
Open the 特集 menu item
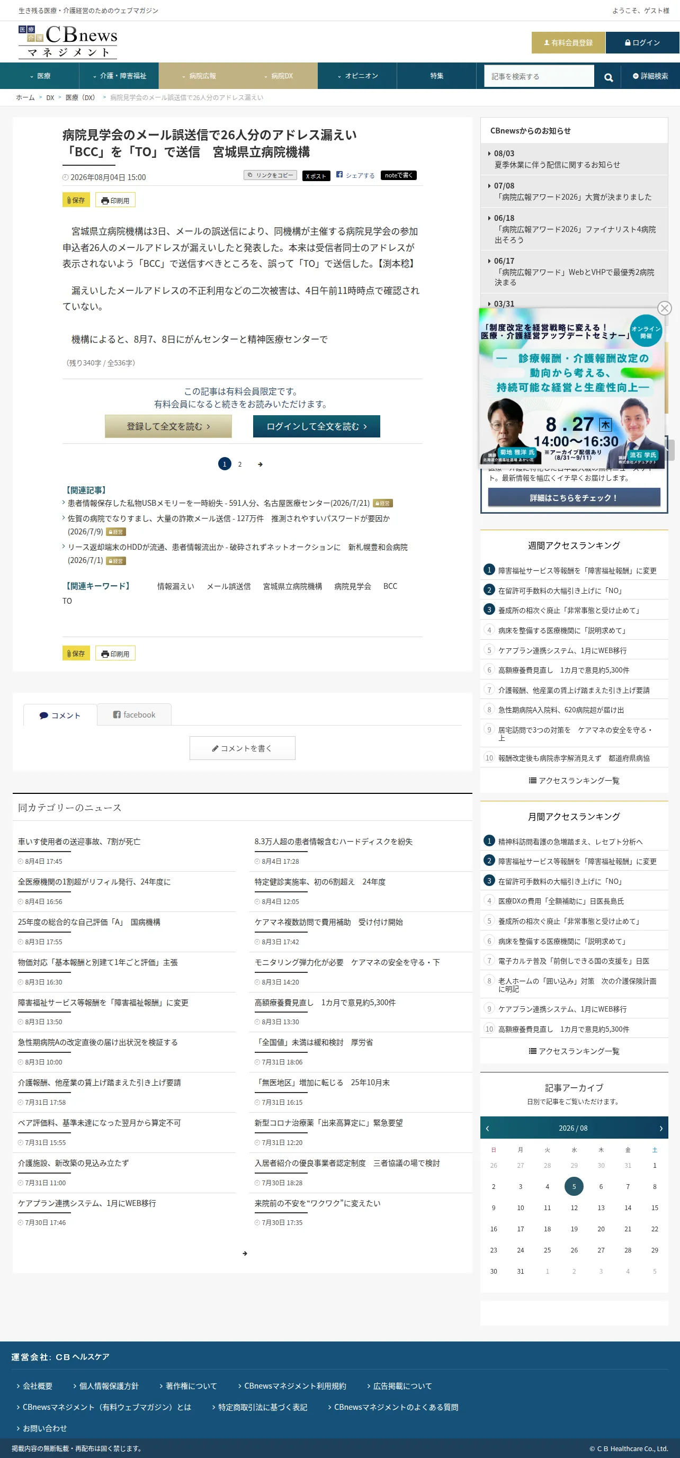coord(436,76)
